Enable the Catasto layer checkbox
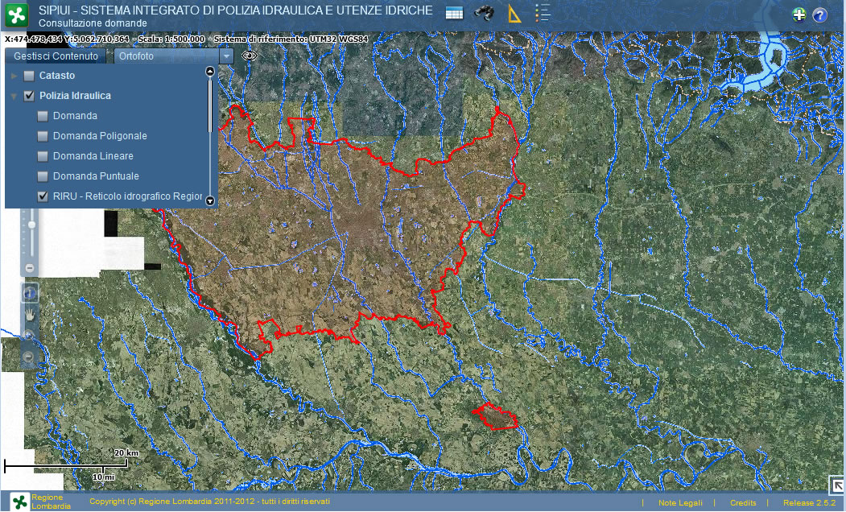Screen dimensions: 846x512 (x=29, y=76)
